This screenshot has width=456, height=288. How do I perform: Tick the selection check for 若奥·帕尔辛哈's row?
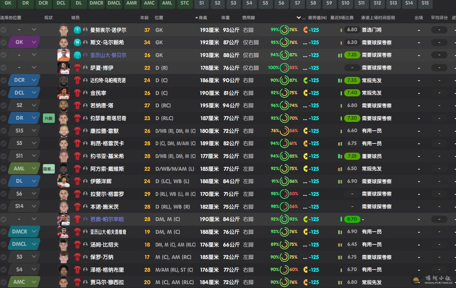(4, 219)
